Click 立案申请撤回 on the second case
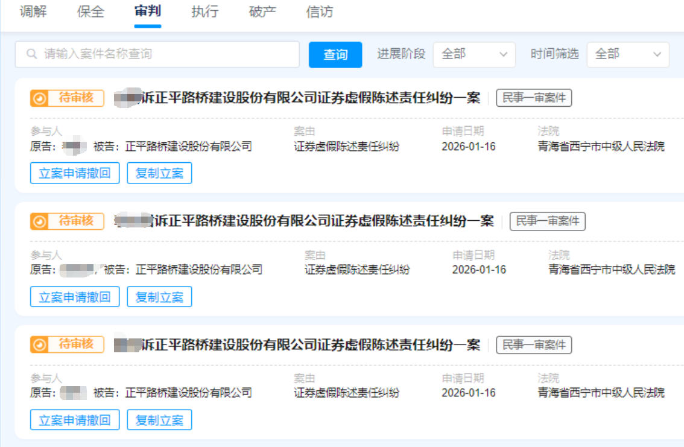684x447 pixels. point(75,296)
